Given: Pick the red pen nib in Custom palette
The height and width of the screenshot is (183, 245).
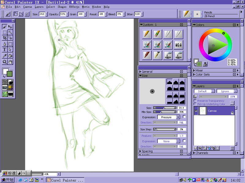Looking at the screenshot, I should click(x=147, y=55).
